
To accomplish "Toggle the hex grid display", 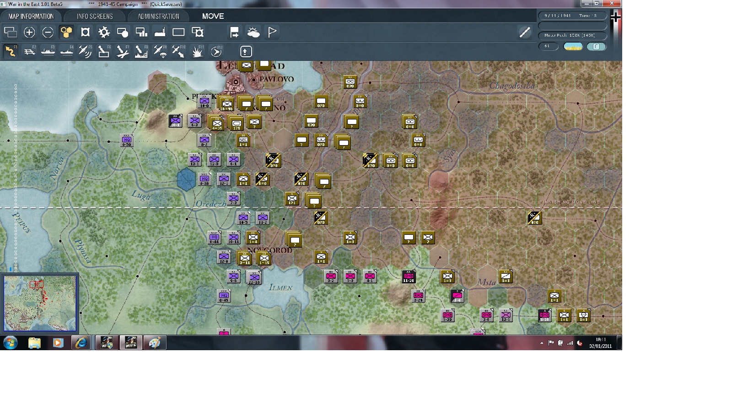I will click(66, 32).
